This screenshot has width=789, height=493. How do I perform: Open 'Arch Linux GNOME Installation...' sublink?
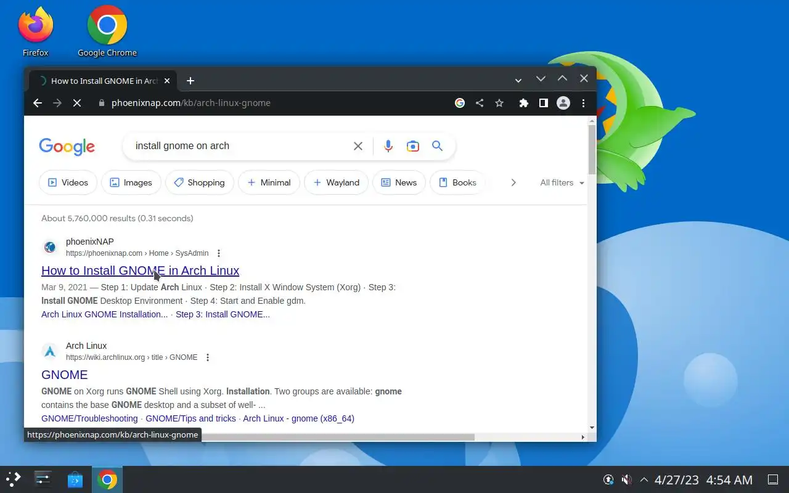tap(104, 314)
